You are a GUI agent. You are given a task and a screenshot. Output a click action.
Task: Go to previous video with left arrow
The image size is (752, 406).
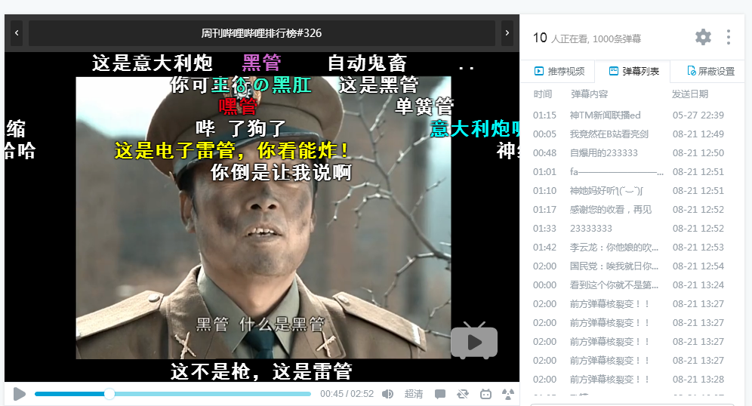click(17, 33)
